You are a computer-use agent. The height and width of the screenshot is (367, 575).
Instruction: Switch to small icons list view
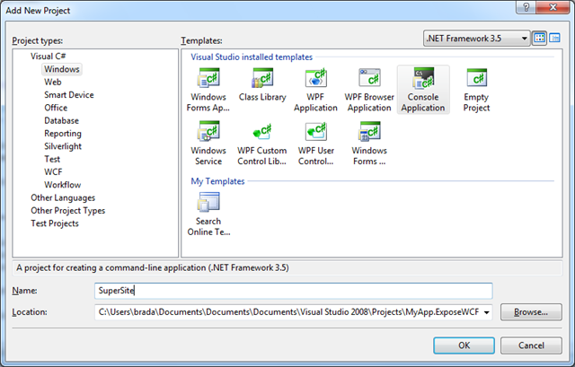click(556, 39)
